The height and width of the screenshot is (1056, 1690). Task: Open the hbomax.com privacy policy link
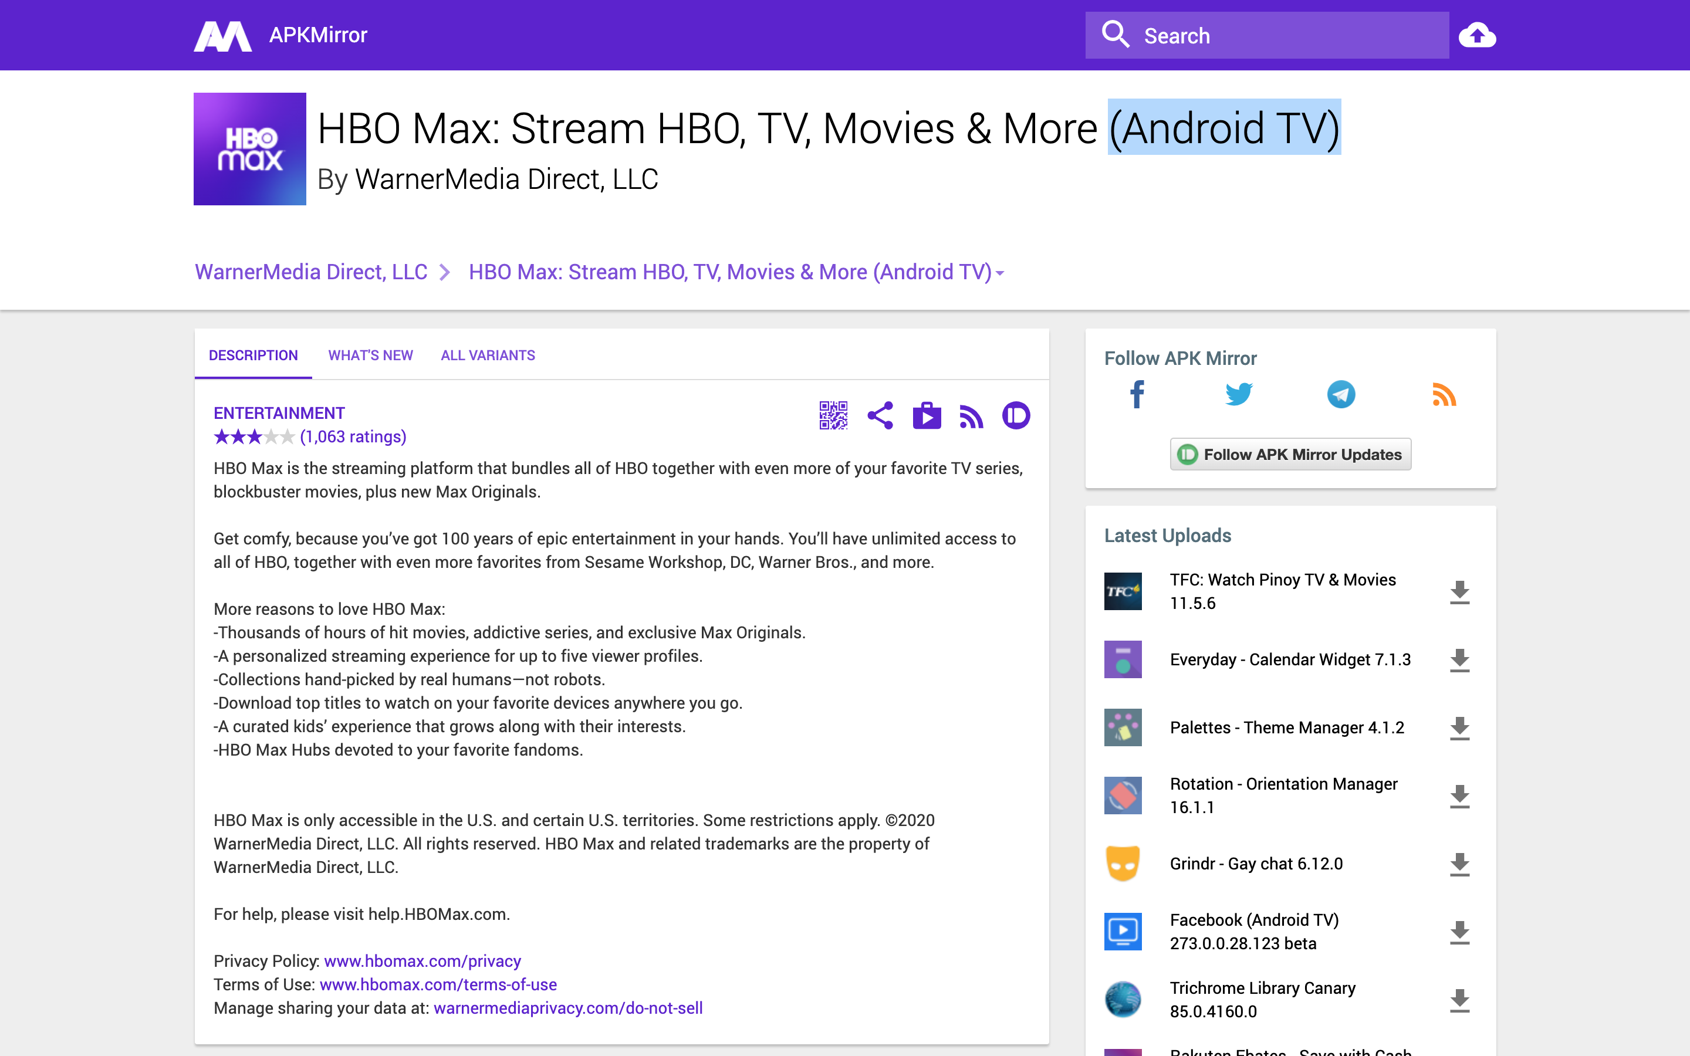422,960
